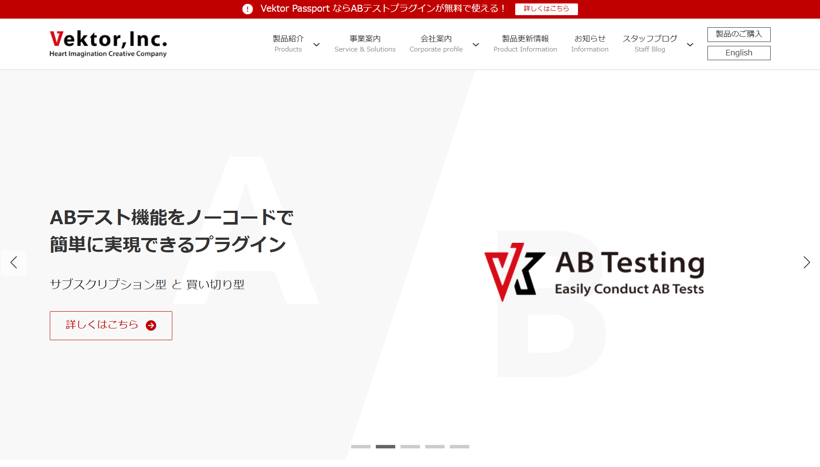Select the active second carousel indicator
The height and width of the screenshot is (467, 820).
(385, 446)
